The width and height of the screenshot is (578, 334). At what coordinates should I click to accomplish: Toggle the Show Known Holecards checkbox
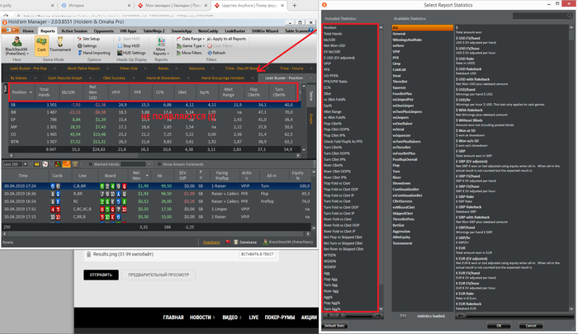pos(159,164)
